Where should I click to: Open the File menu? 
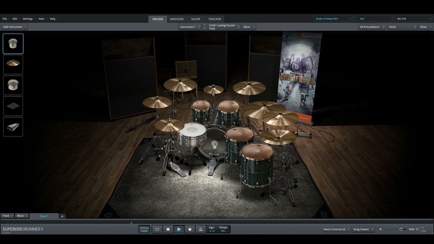pos(6,19)
